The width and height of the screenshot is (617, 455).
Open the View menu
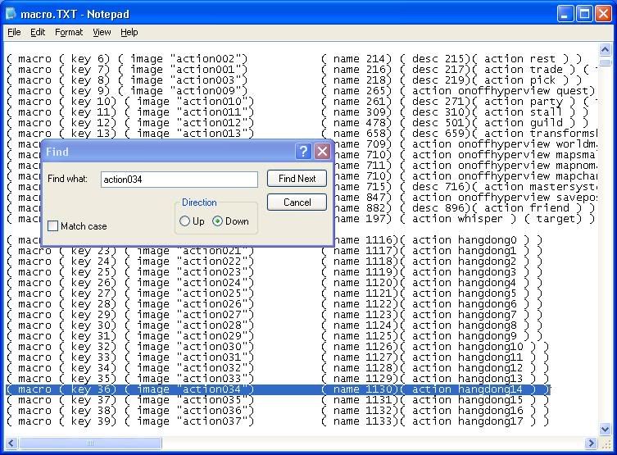102,32
